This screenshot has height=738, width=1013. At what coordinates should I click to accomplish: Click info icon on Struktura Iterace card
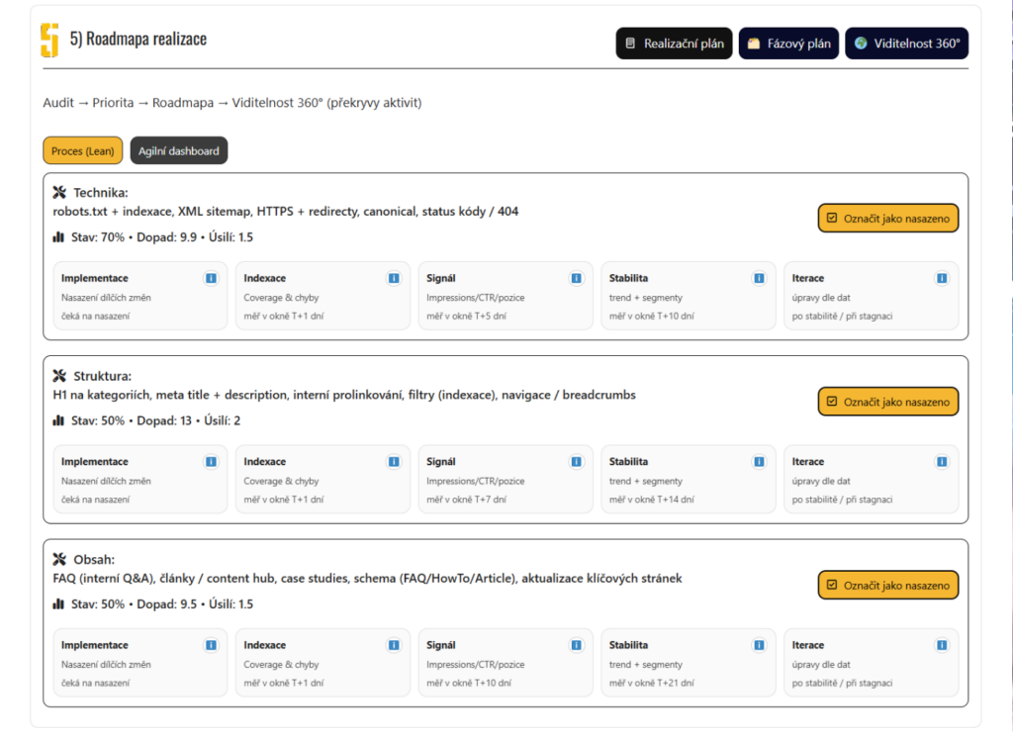[942, 462]
